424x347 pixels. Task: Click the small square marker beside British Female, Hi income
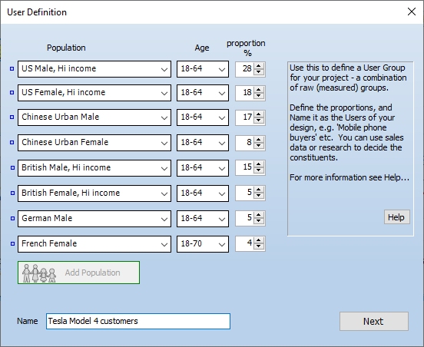12,193
